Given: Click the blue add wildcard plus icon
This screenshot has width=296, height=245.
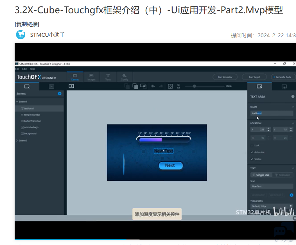Looking at the screenshot, I should tap(292, 195).
